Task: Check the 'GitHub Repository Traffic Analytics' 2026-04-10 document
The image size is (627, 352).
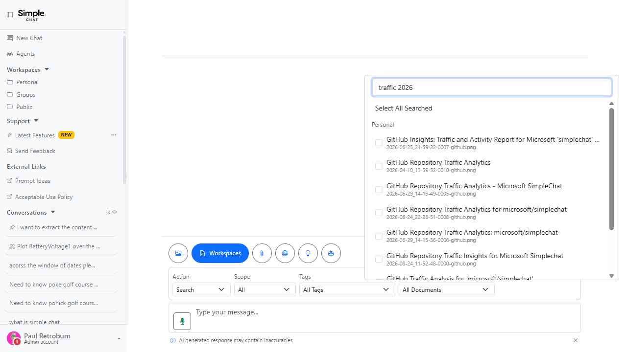Action: [379, 166]
